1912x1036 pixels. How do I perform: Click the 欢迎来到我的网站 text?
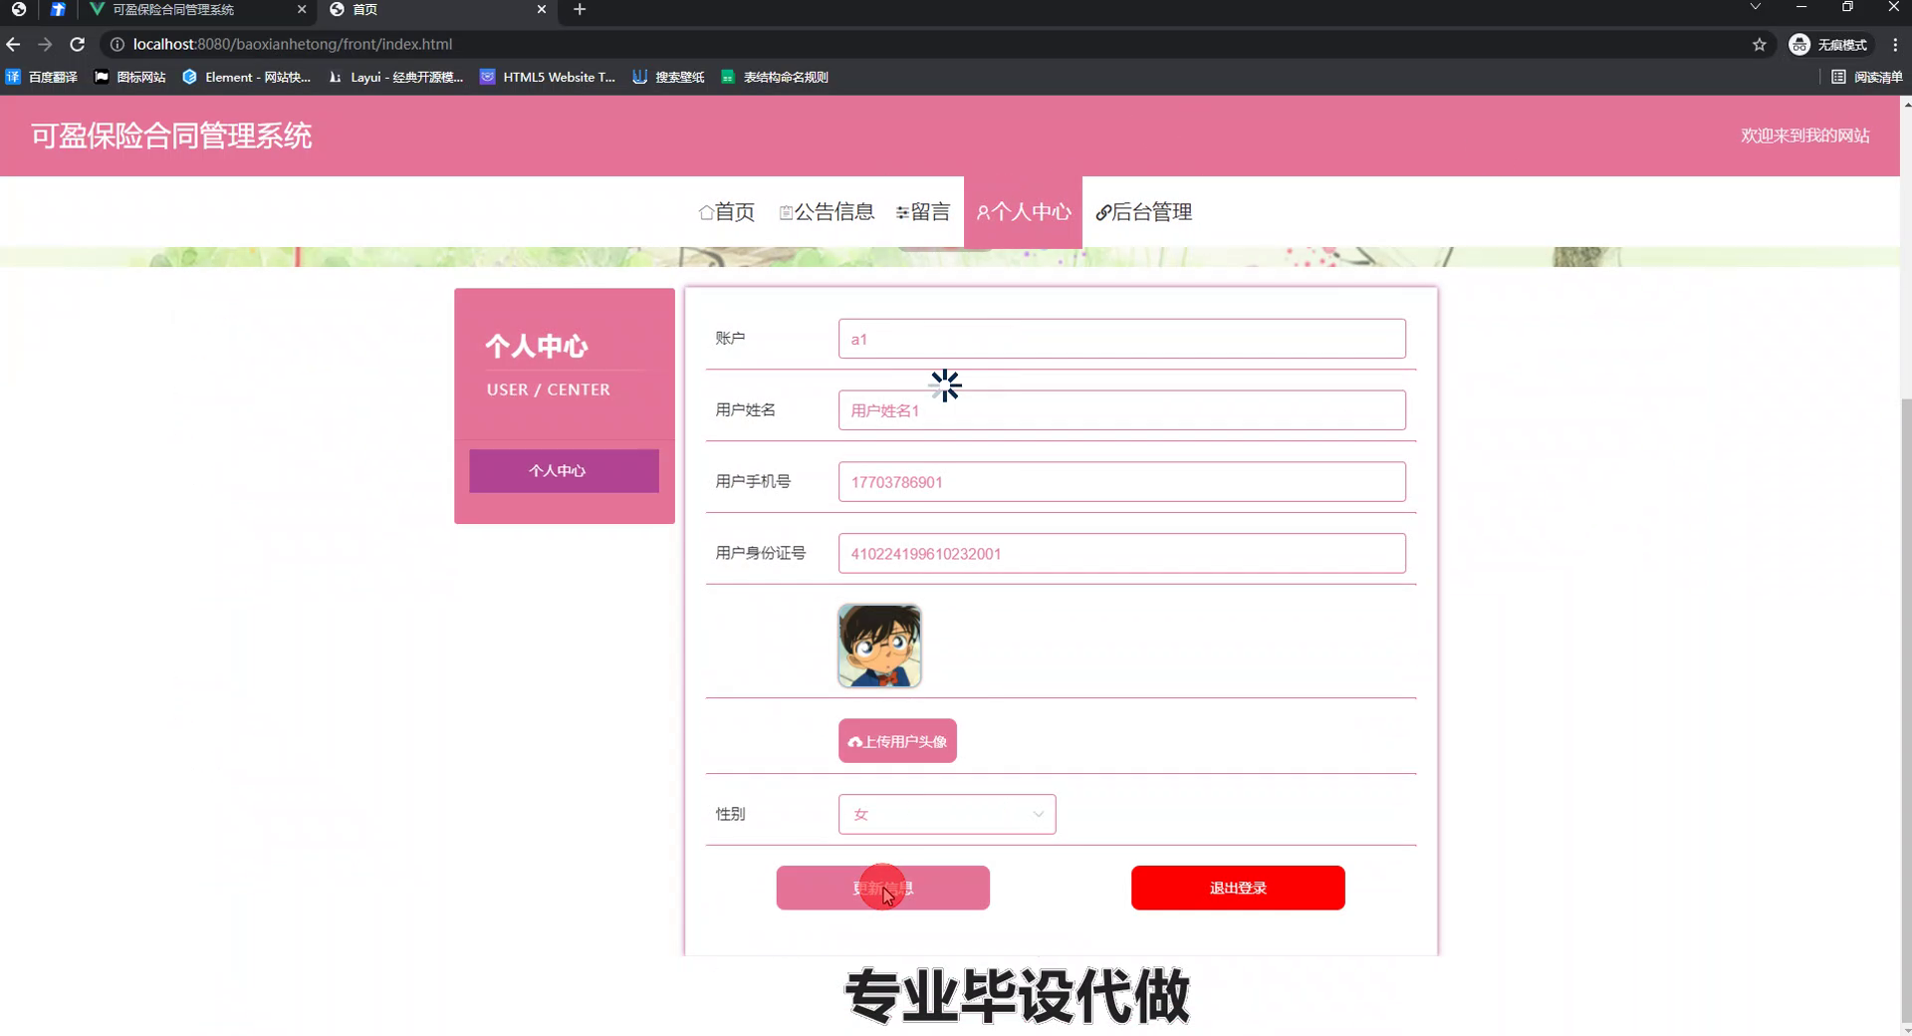click(x=1804, y=135)
